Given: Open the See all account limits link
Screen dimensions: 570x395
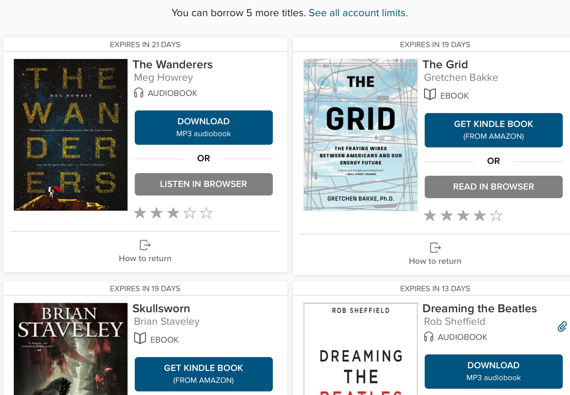Looking at the screenshot, I should pos(358,13).
